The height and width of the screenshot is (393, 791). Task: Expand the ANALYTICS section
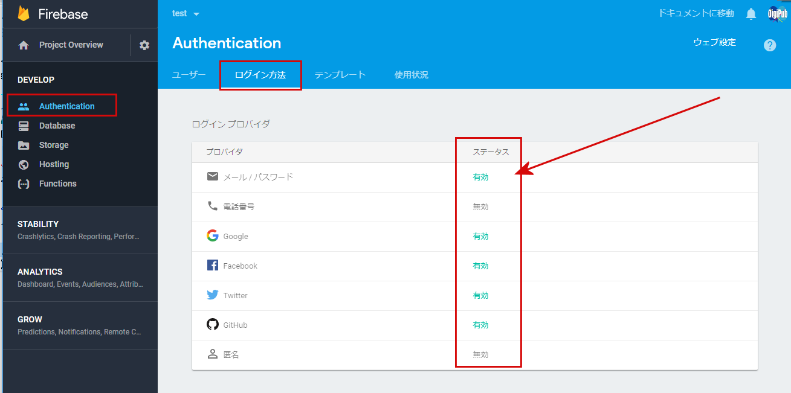80,278
